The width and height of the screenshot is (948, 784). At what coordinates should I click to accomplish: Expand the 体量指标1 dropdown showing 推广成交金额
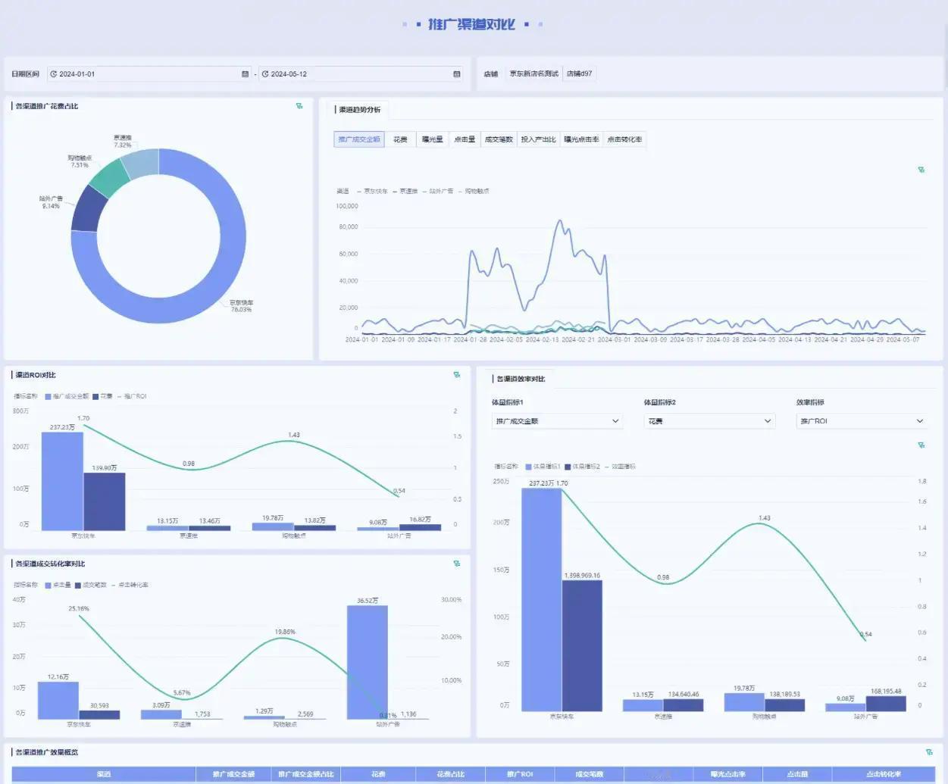(x=557, y=421)
